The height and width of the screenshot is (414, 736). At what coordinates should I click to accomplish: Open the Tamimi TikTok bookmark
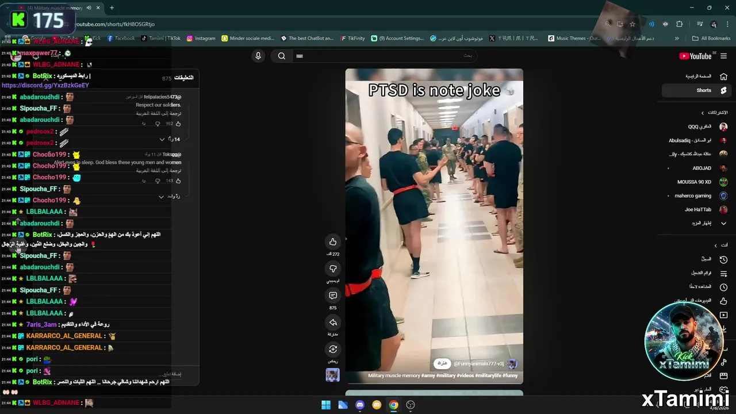pyautogui.click(x=161, y=39)
